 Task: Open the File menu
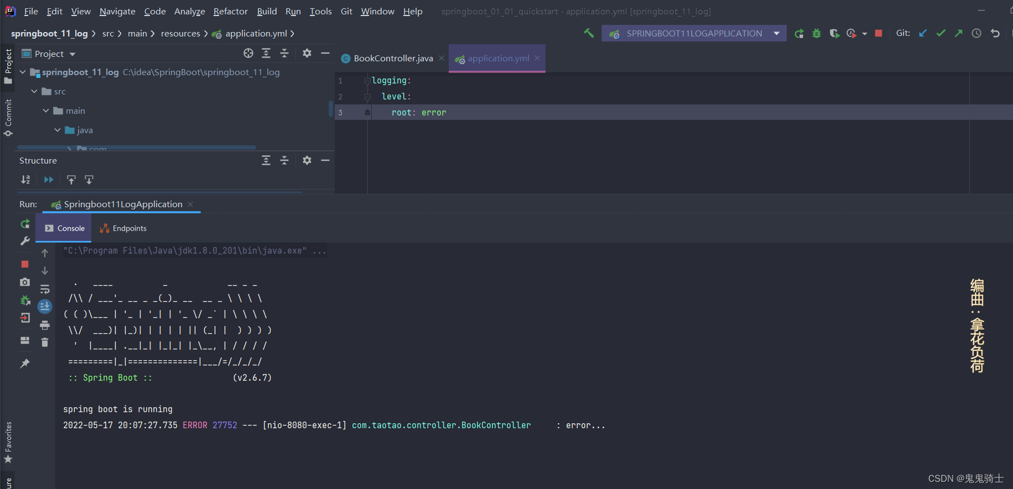[x=31, y=11]
